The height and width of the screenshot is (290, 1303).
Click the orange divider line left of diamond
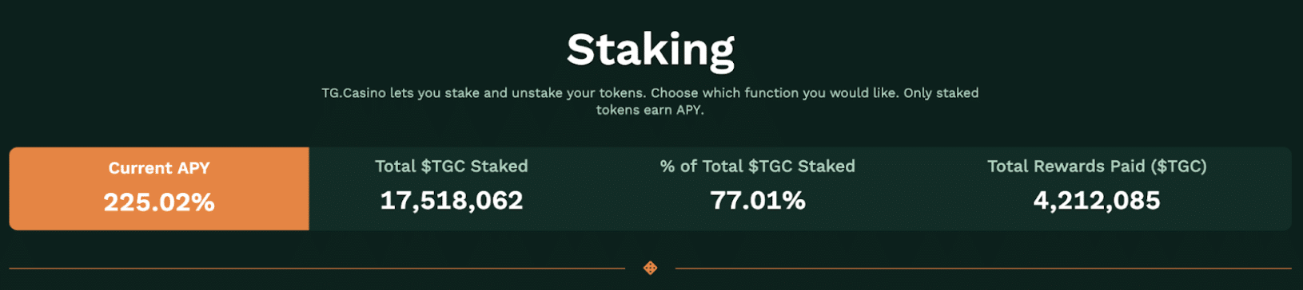click(x=318, y=268)
